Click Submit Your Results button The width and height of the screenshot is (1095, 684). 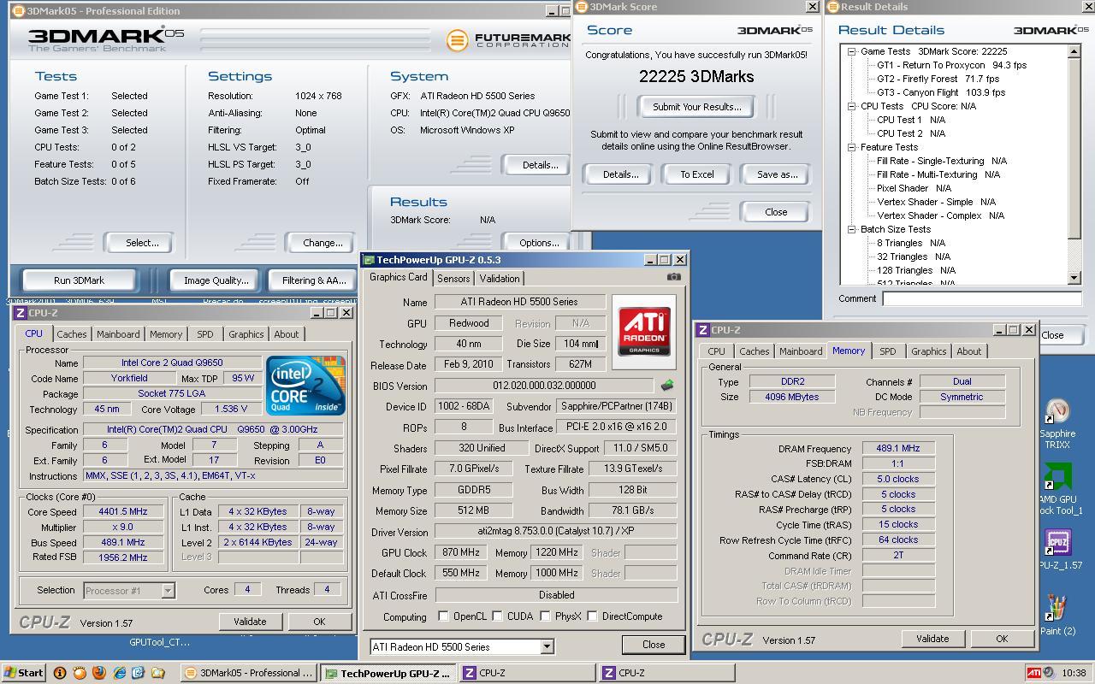click(697, 107)
